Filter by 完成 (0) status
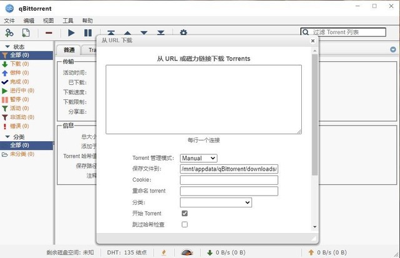Screen dimensions: 400x258 [26, 82]
